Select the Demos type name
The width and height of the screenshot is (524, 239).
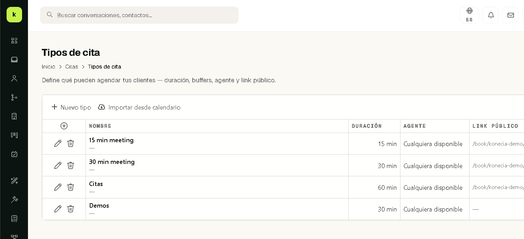(99, 206)
